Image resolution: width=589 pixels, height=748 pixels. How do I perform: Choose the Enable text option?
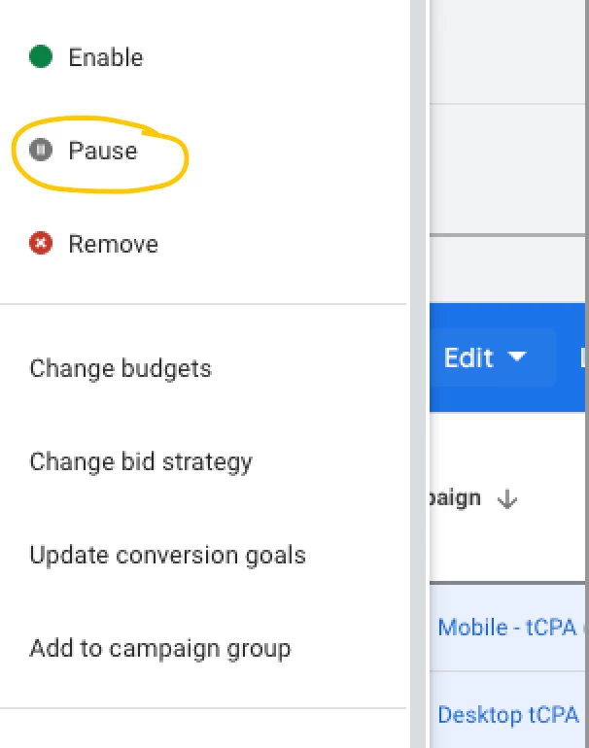pos(105,57)
